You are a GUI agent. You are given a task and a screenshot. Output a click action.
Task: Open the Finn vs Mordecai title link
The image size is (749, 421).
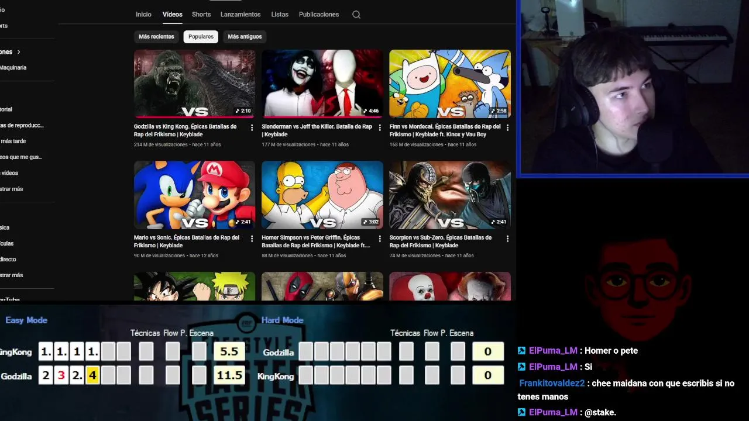pos(445,130)
